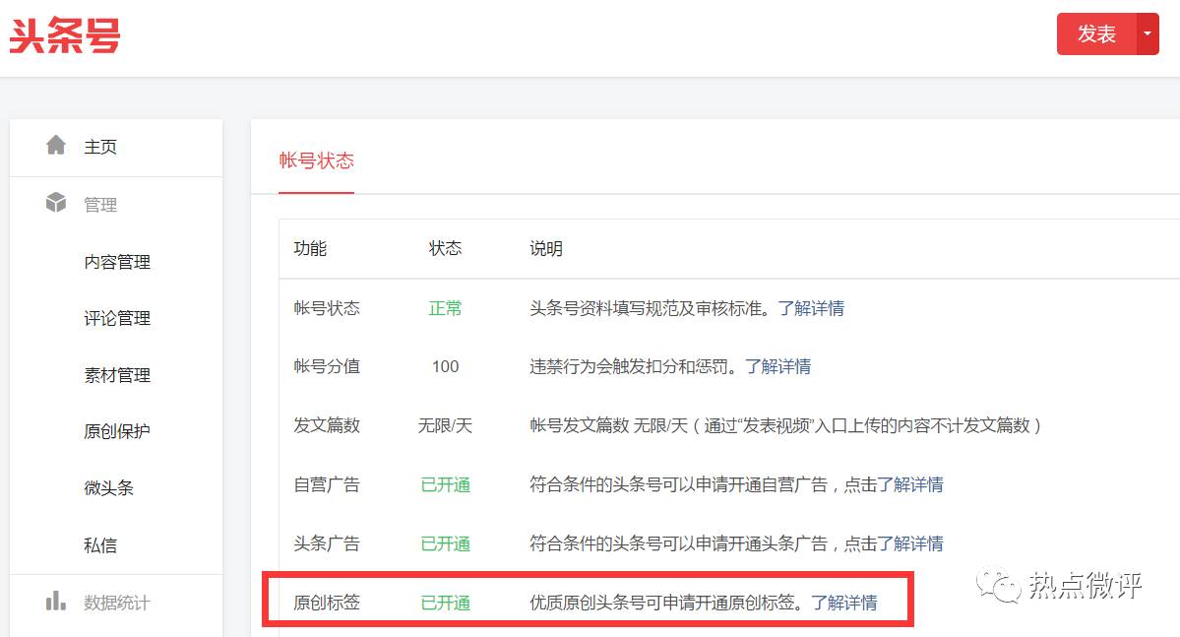
Task: Click the 无限/天 status value
Action: tap(446, 425)
